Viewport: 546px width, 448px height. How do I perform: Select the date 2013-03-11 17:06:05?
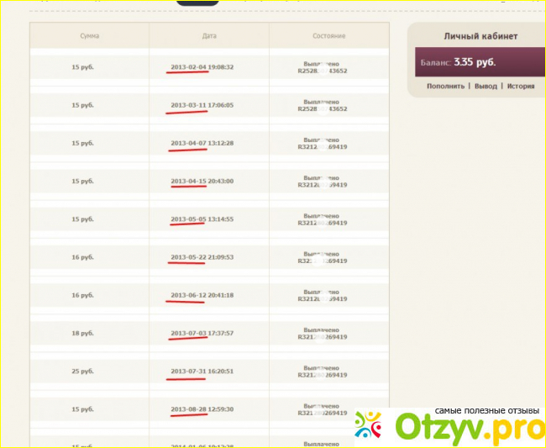tap(202, 105)
